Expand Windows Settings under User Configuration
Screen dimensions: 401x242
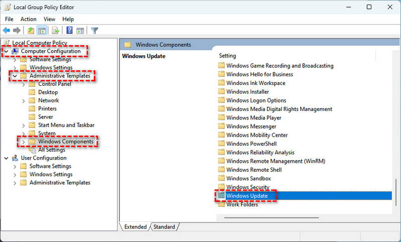coord(15,175)
